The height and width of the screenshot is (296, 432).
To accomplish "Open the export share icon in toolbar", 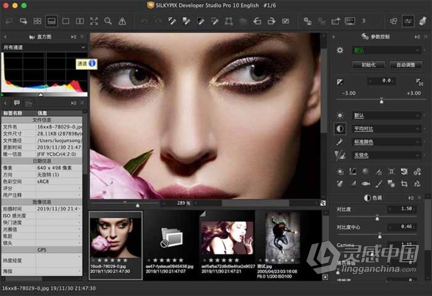I will pos(335,21).
